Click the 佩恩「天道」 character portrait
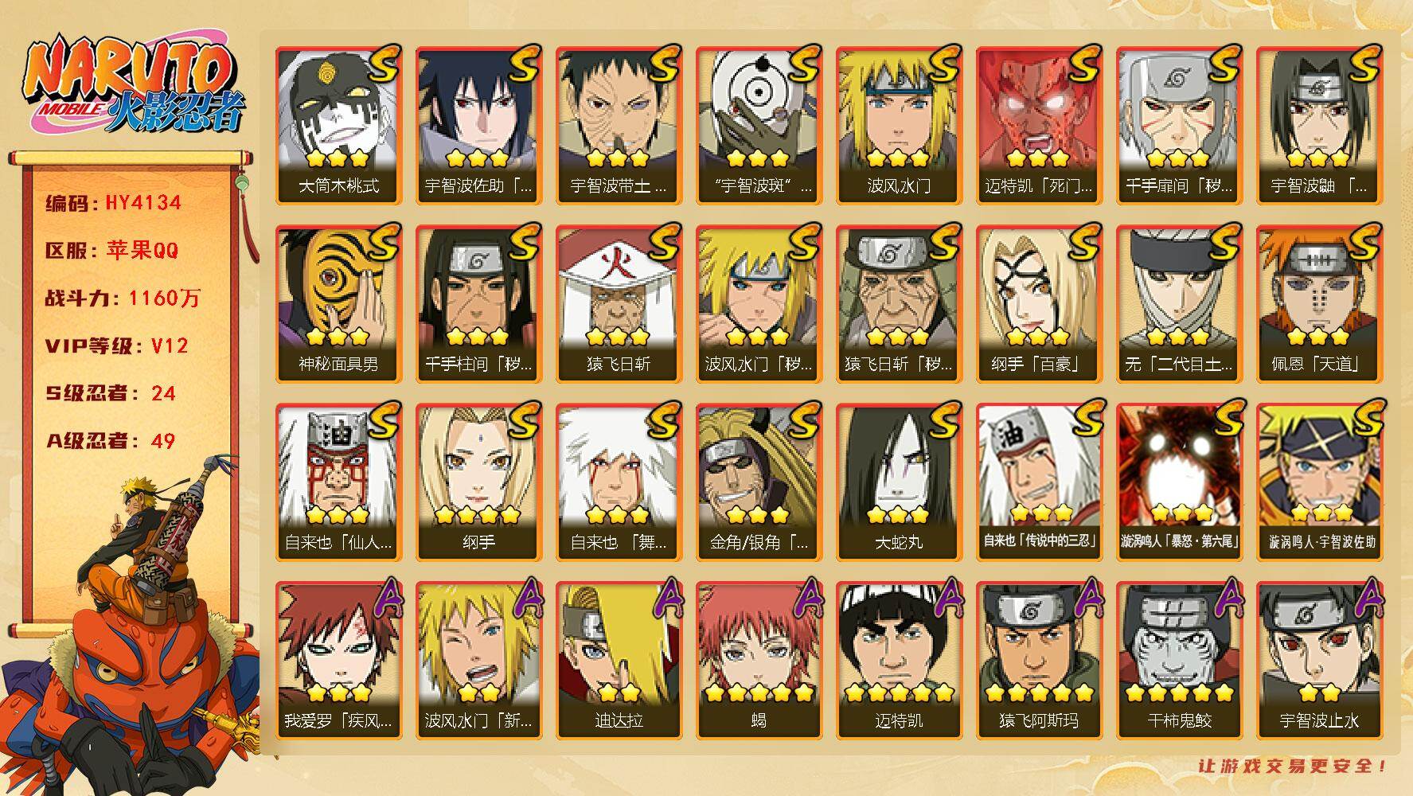Image resolution: width=1413 pixels, height=796 pixels. 1319,303
